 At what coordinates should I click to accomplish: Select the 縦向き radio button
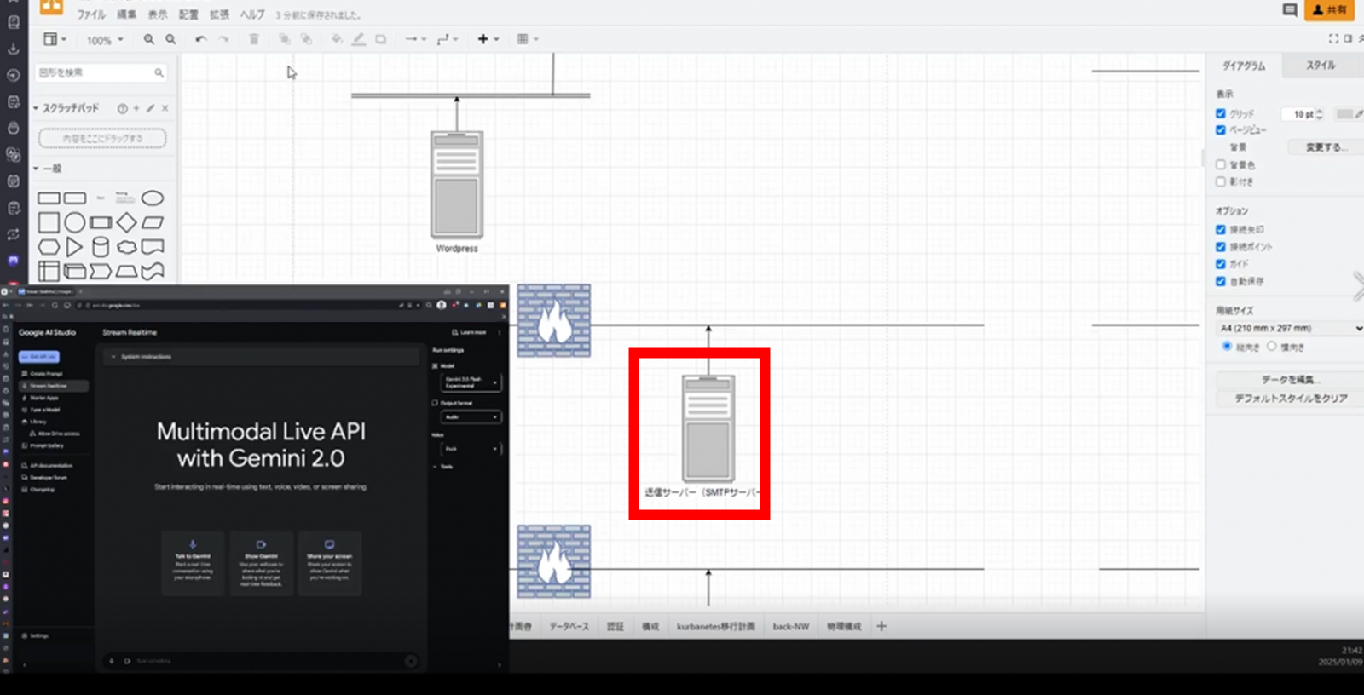click(1227, 347)
